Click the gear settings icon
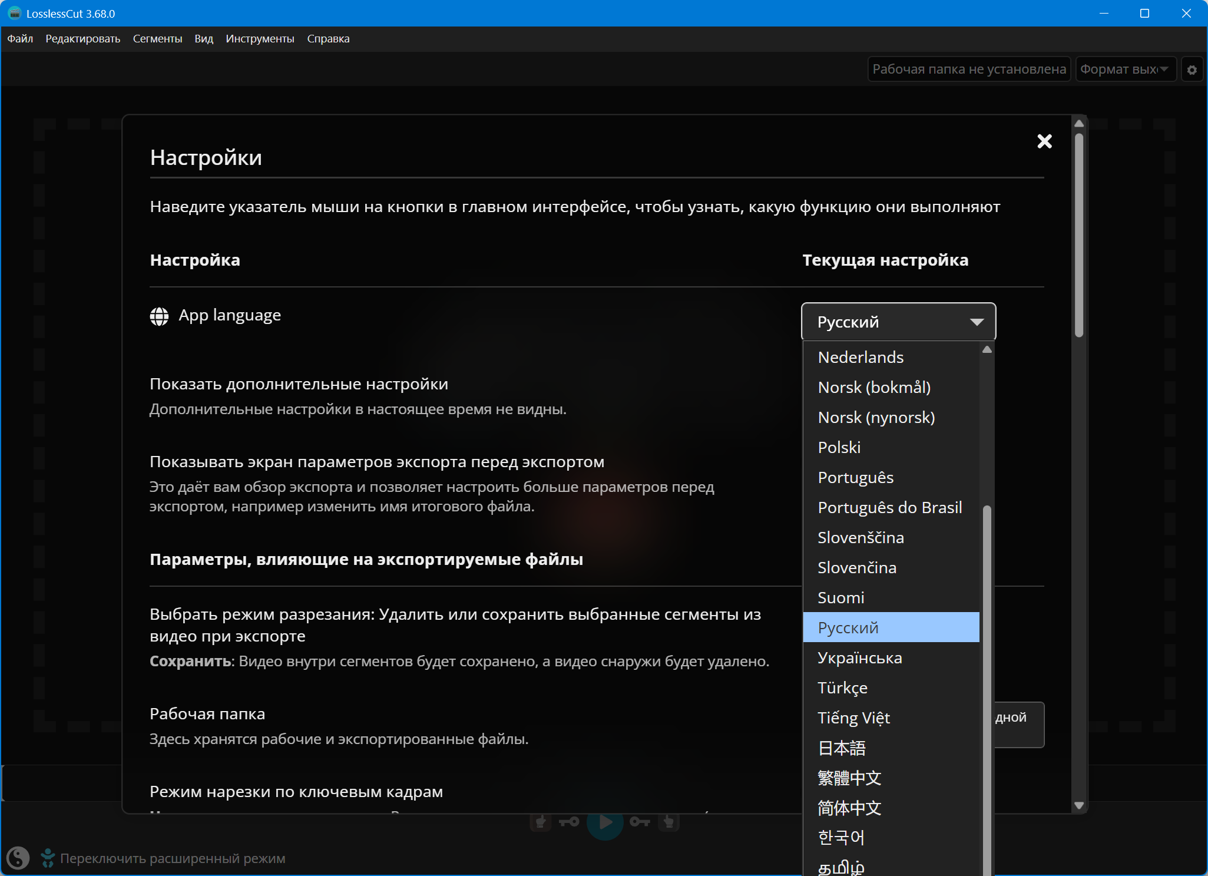 click(x=1192, y=70)
